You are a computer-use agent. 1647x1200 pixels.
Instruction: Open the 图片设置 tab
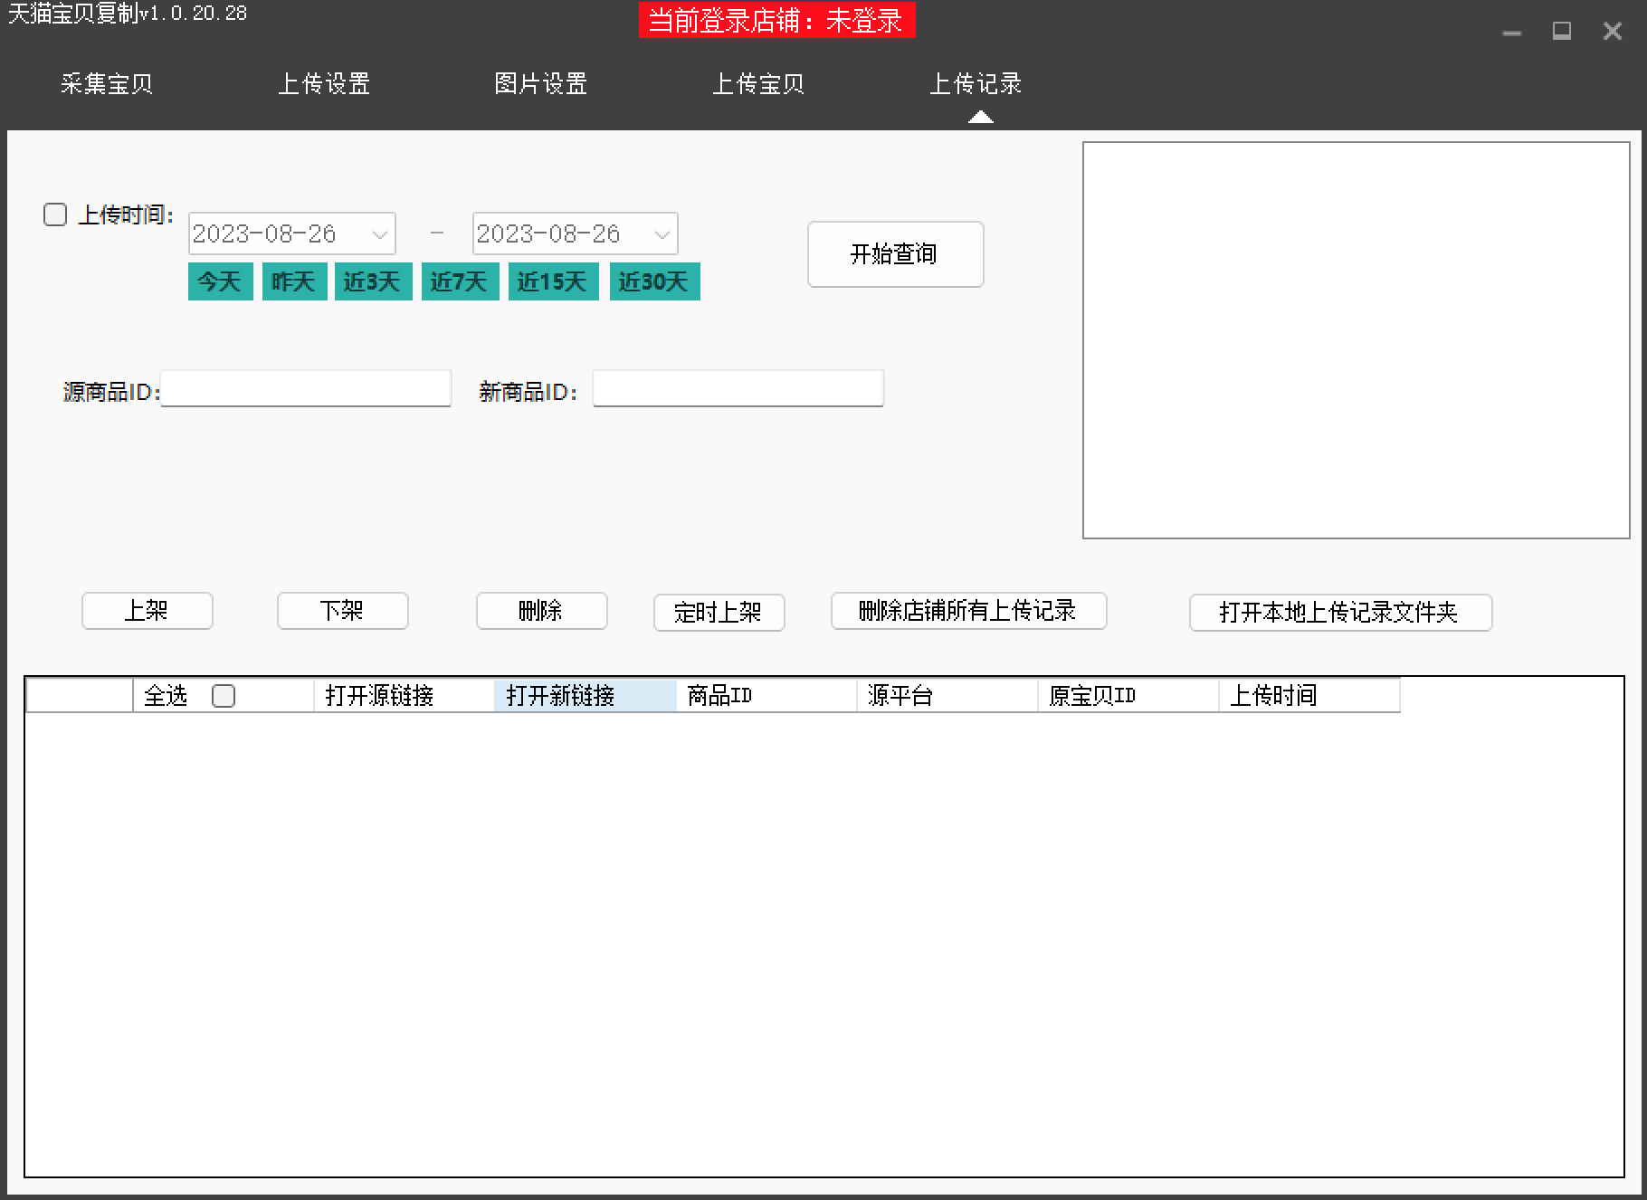tap(541, 84)
